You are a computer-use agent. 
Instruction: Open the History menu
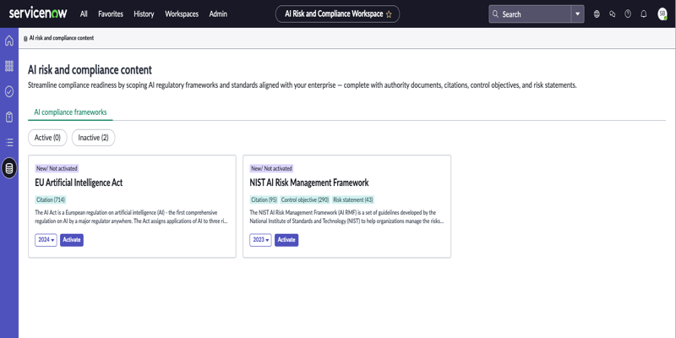coord(144,14)
